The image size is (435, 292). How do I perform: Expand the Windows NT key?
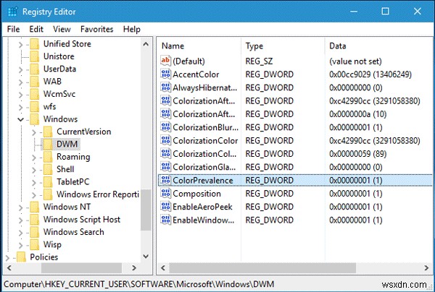coord(20,207)
